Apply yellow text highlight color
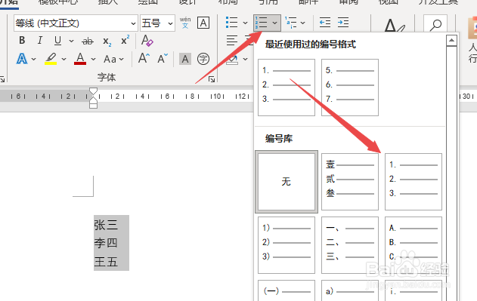477x301 pixels. click(x=51, y=59)
